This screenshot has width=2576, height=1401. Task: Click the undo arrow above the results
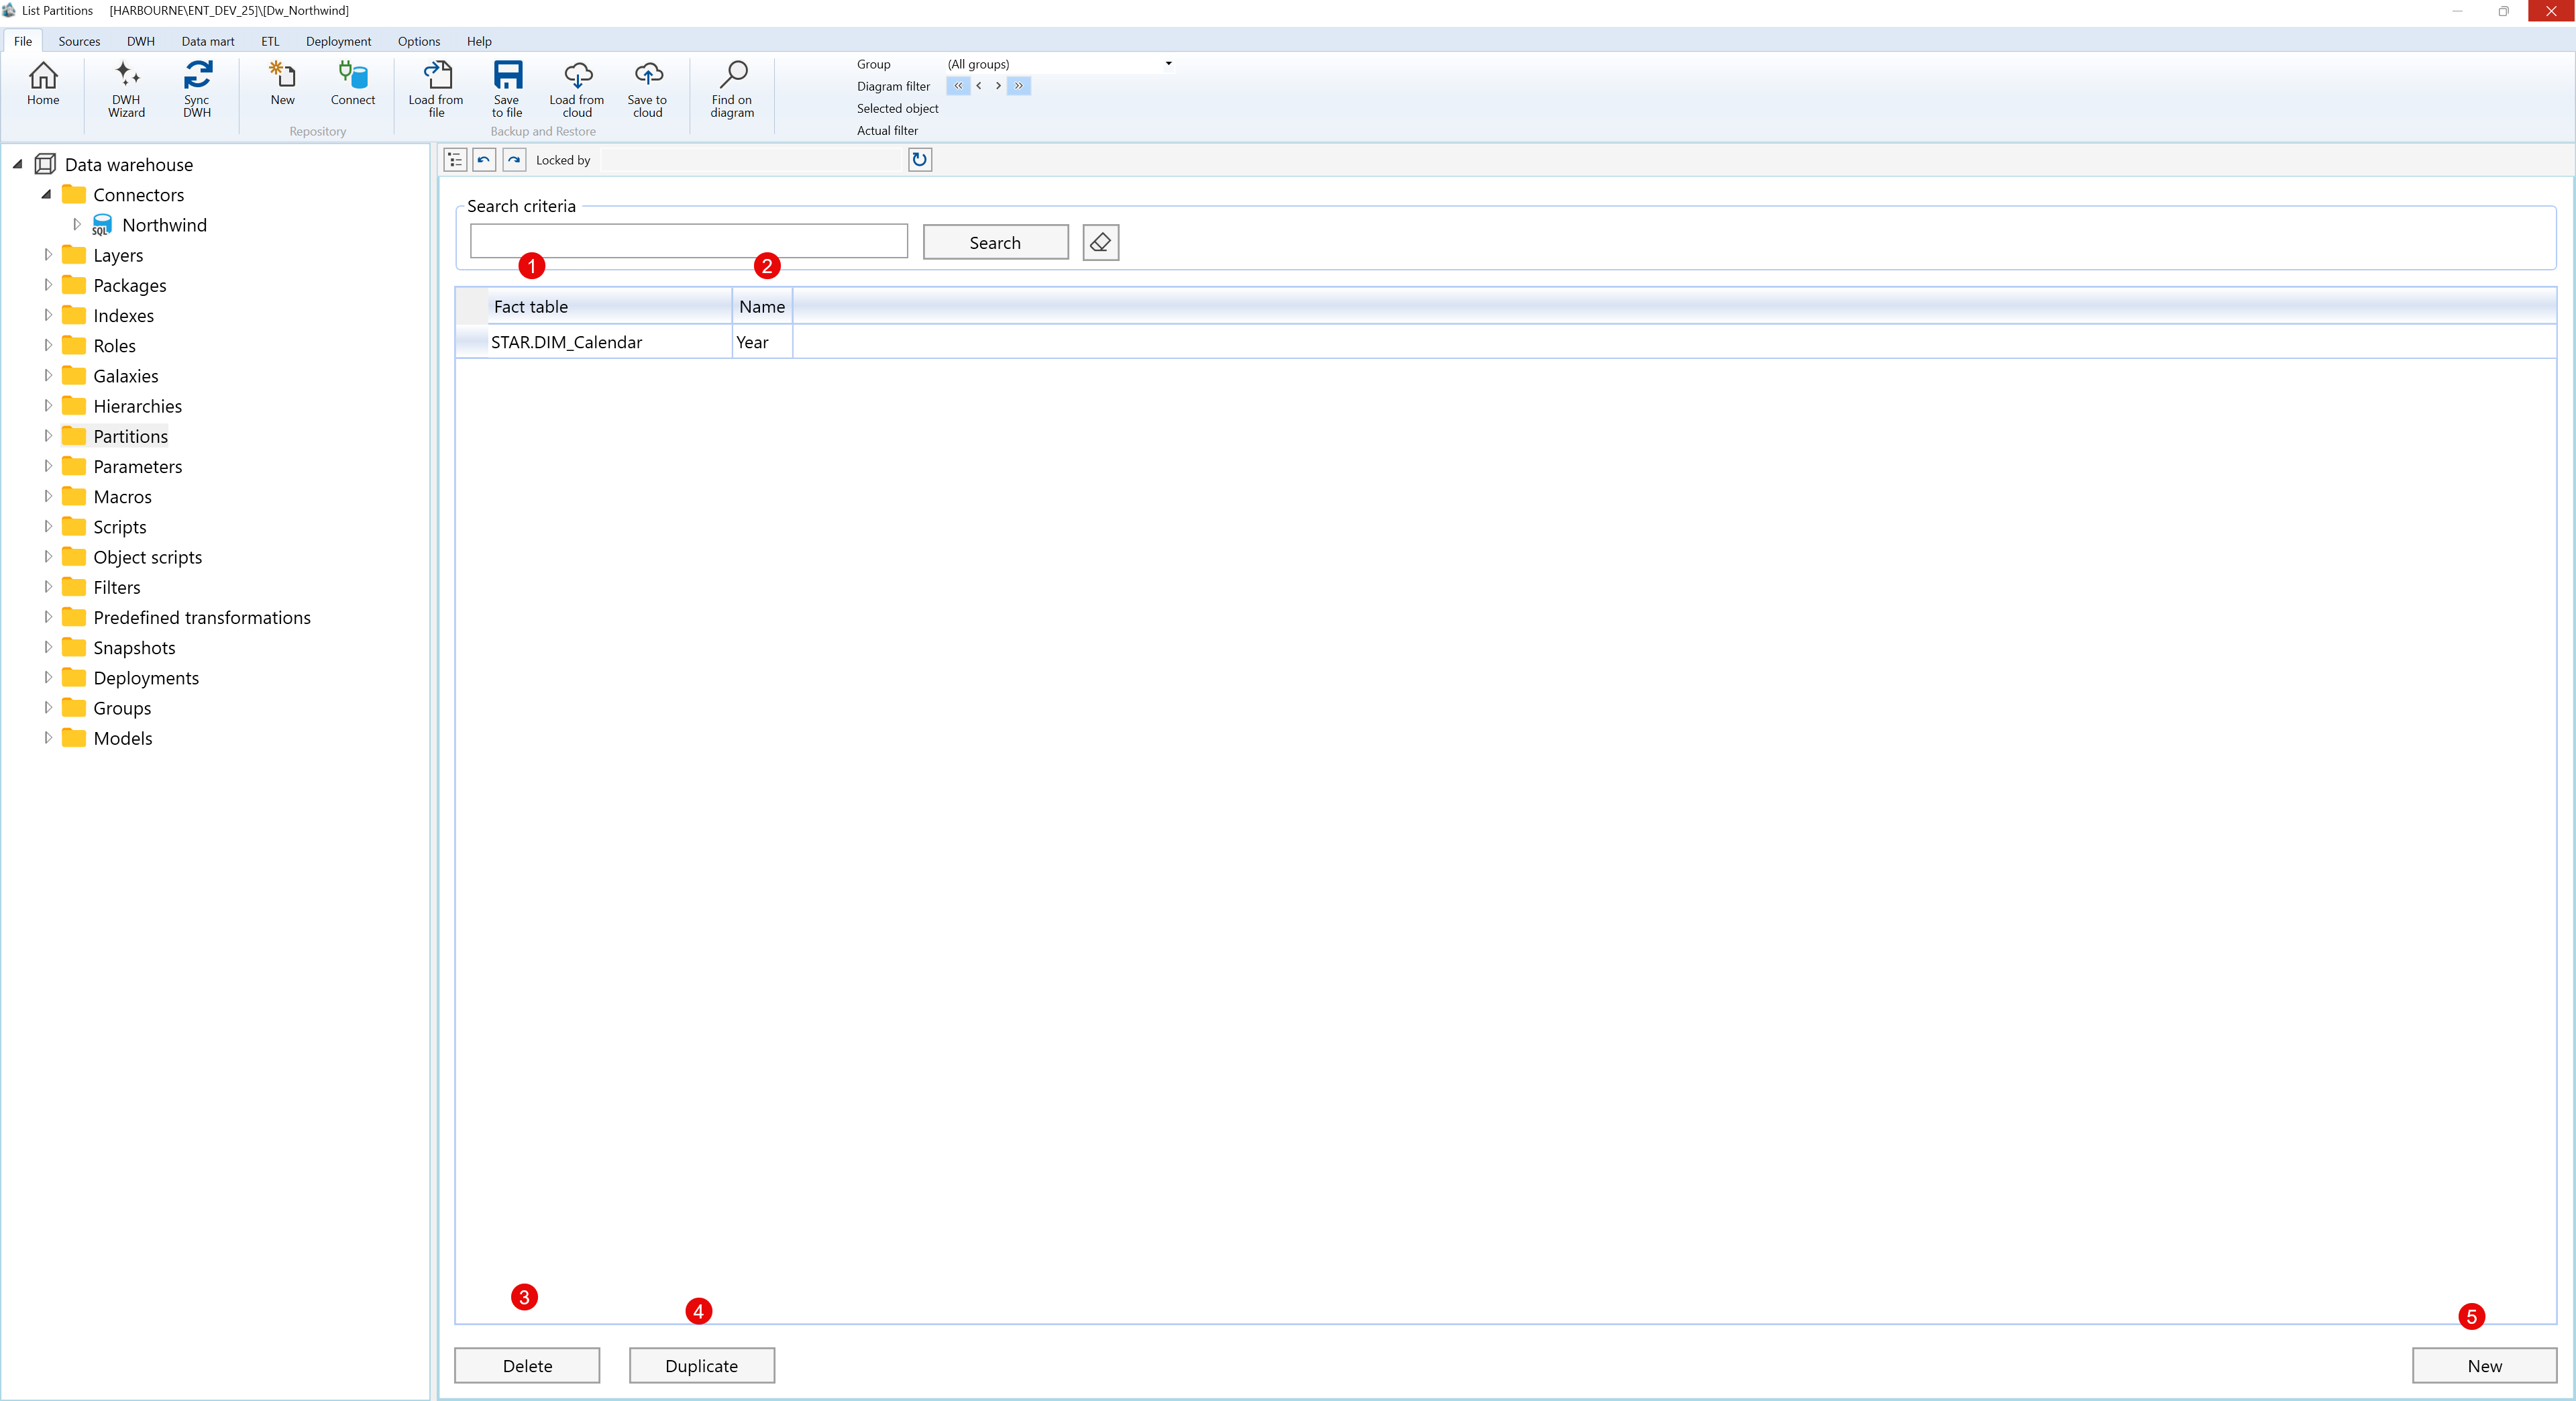(484, 160)
